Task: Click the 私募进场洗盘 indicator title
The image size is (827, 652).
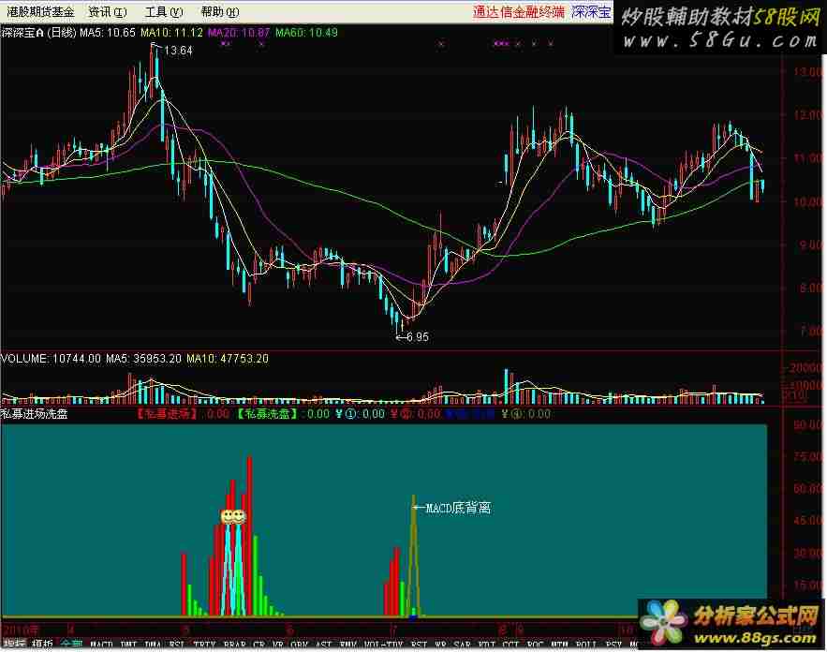Action: [35, 414]
